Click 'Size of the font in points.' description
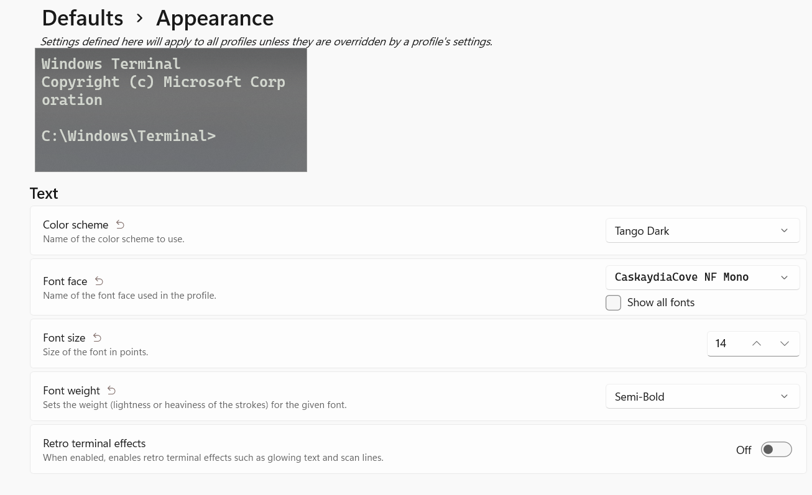812x495 pixels. coord(95,352)
